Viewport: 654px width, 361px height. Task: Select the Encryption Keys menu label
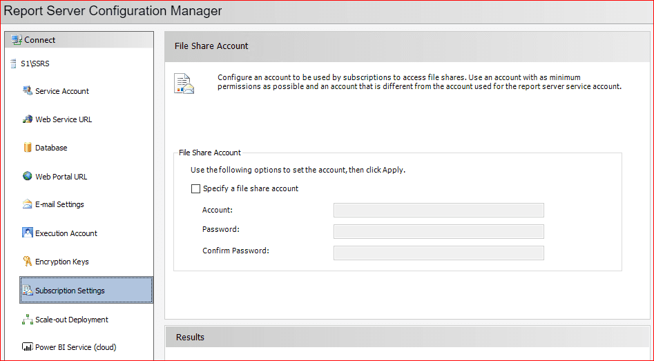click(x=62, y=262)
